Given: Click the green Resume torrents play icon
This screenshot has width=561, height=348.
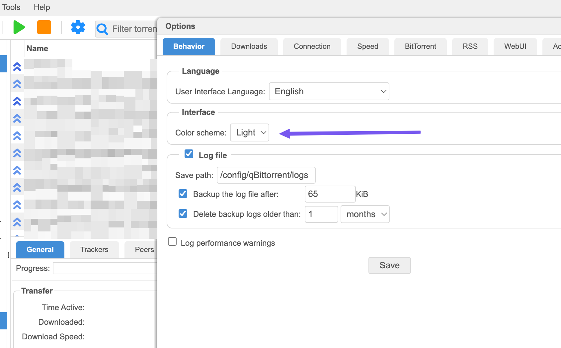Looking at the screenshot, I should point(19,27).
